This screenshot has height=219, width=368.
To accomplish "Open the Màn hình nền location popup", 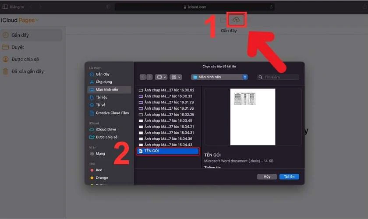I will 219,77.
